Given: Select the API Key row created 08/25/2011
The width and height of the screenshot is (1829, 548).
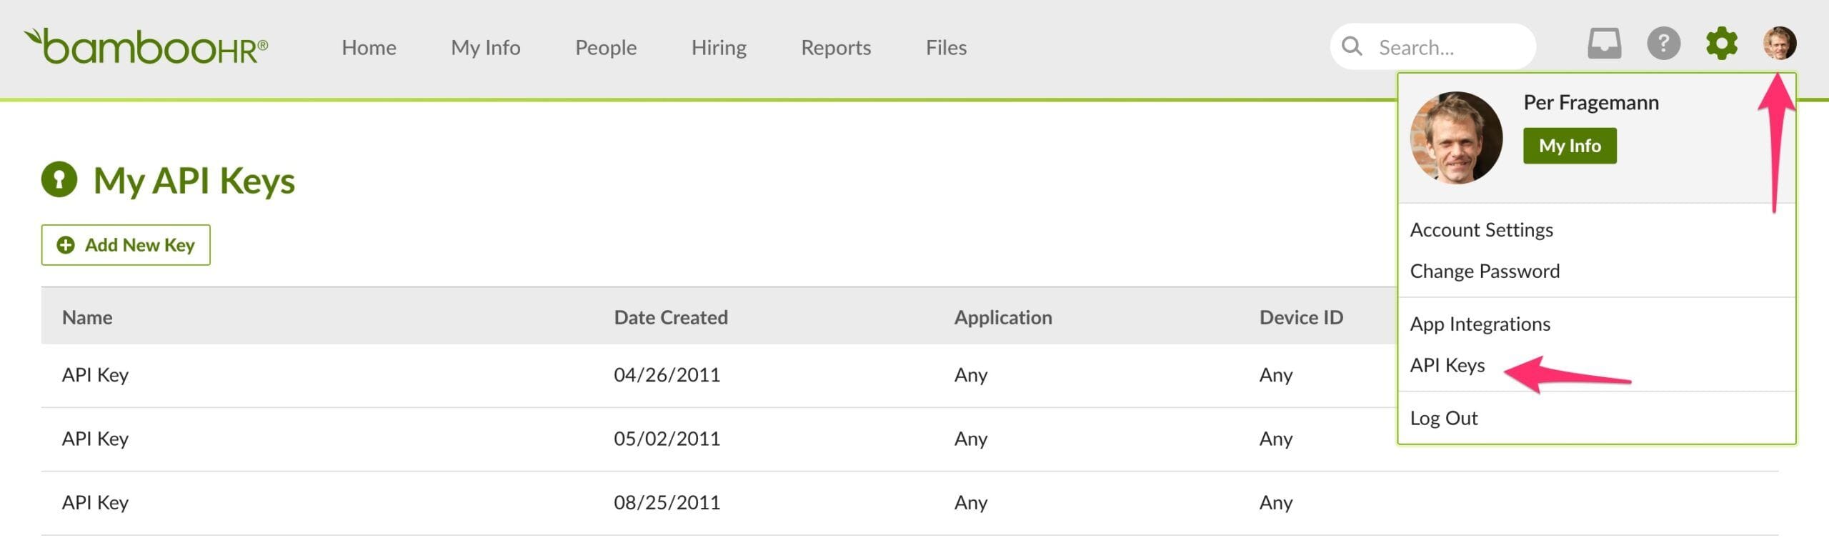Looking at the screenshot, I should pyautogui.click(x=909, y=502).
